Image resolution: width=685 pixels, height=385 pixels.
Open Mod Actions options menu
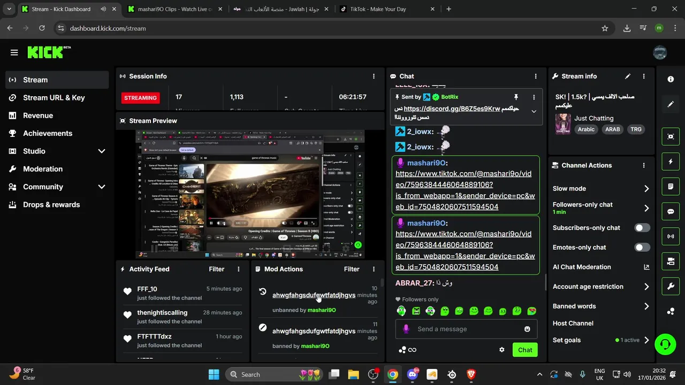coord(374,269)
